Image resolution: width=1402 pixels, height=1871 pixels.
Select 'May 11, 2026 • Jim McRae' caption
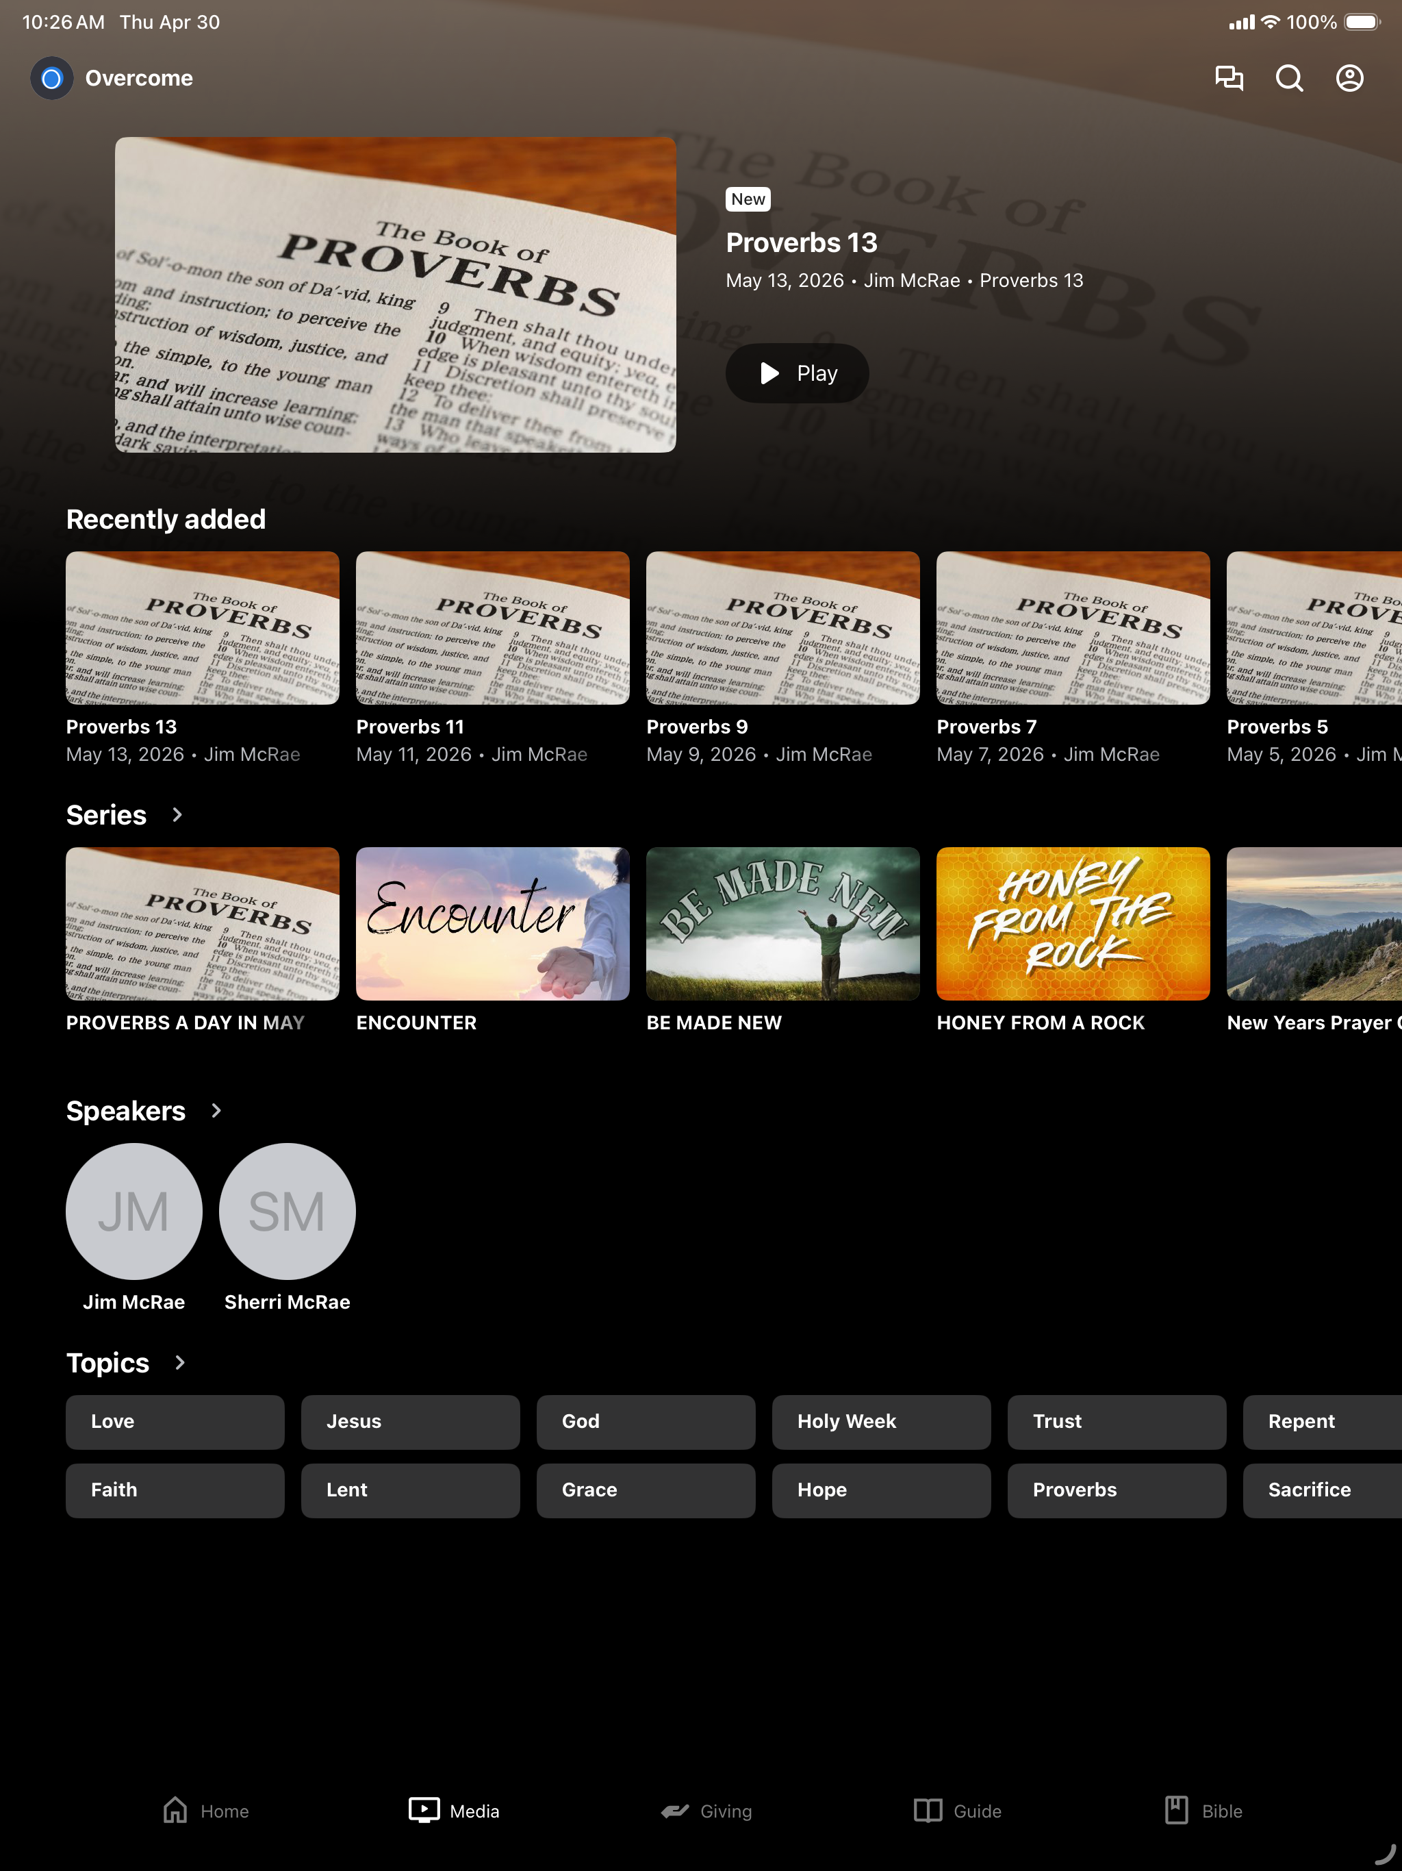pos(472,755)
